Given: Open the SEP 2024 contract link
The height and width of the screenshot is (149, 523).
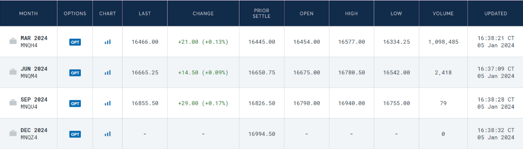Looking at the screenshot, I should click(34, 100).
